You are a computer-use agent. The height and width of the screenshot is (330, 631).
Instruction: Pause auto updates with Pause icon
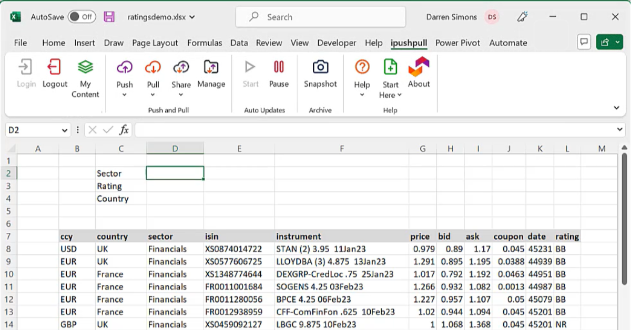click(279, 67)
